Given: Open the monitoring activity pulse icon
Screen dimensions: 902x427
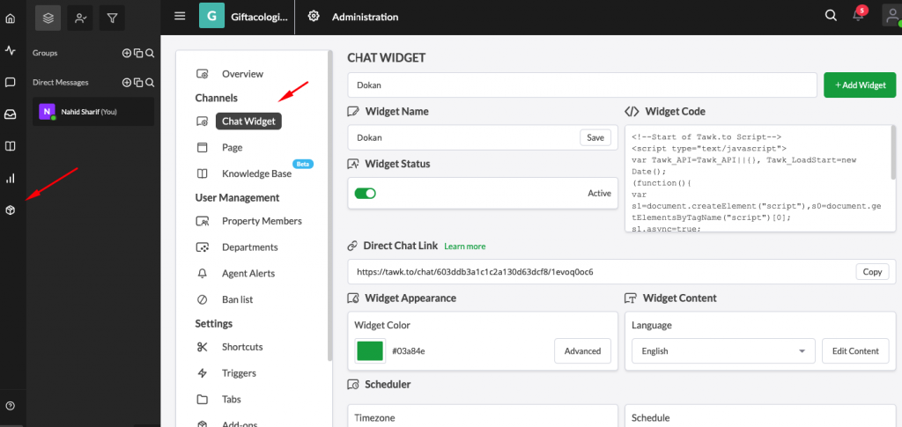Looking at the screenshot, I should click(10, 50).
